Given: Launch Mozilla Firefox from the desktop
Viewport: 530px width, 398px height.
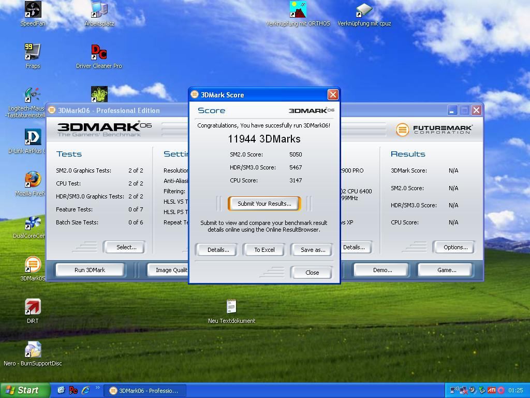Looking at the screenshot, I should (x=33, y=183).
